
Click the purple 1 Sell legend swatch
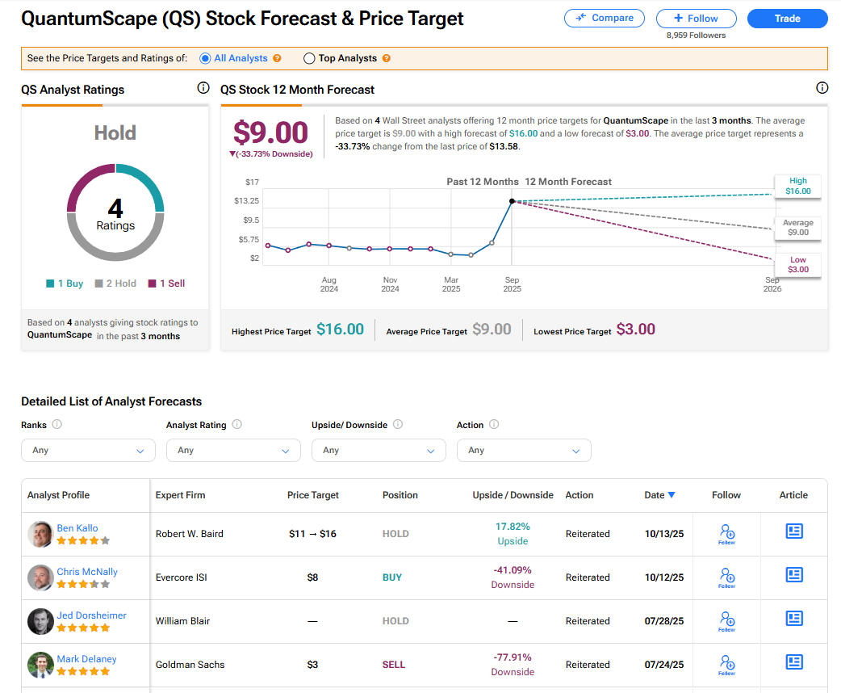point(153,283)
